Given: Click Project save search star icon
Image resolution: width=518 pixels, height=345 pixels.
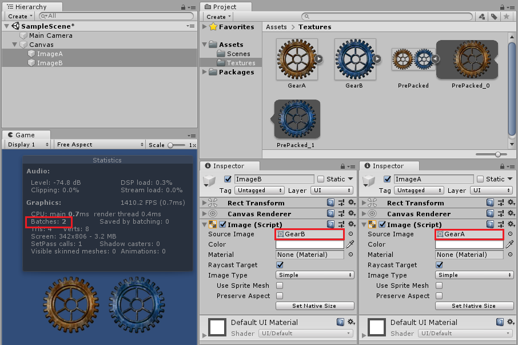Looking at the screenshot, I should coord(506,17).
